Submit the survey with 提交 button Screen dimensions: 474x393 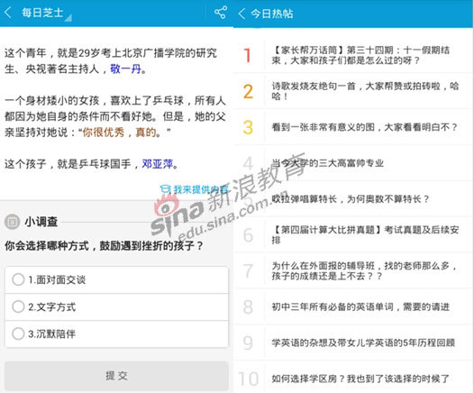(116, 376)
